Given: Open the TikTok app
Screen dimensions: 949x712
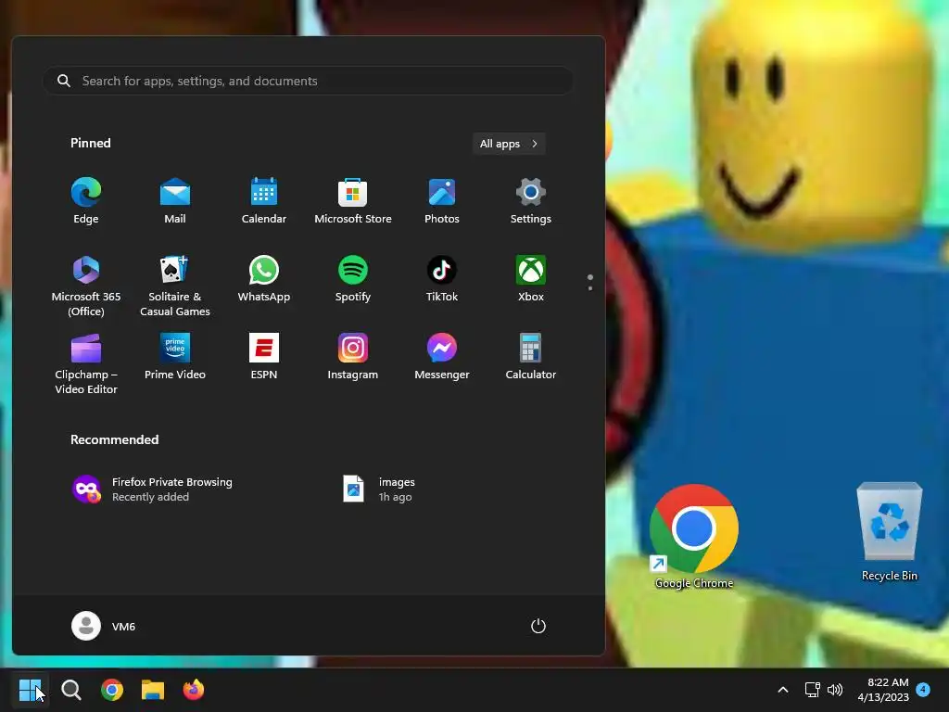Looking at the screenshot, I should (x=442, y=280).
